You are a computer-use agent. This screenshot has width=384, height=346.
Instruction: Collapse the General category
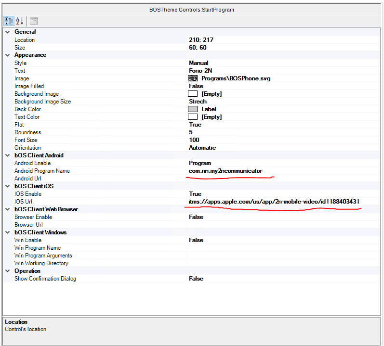(x=7, y=32)
